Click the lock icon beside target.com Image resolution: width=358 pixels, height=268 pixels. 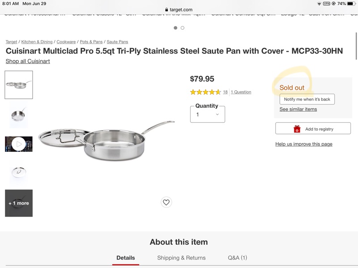pos(166,9)
